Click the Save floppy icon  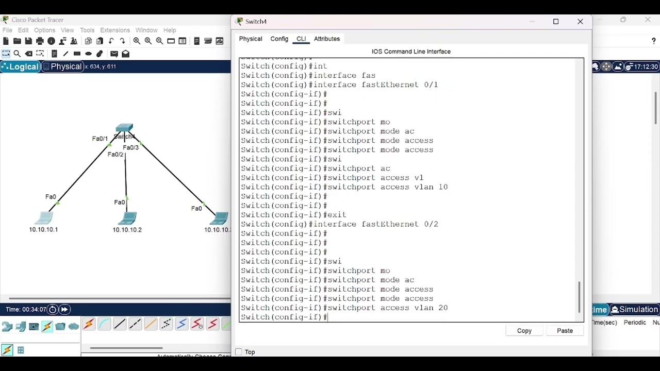point(28,41)
